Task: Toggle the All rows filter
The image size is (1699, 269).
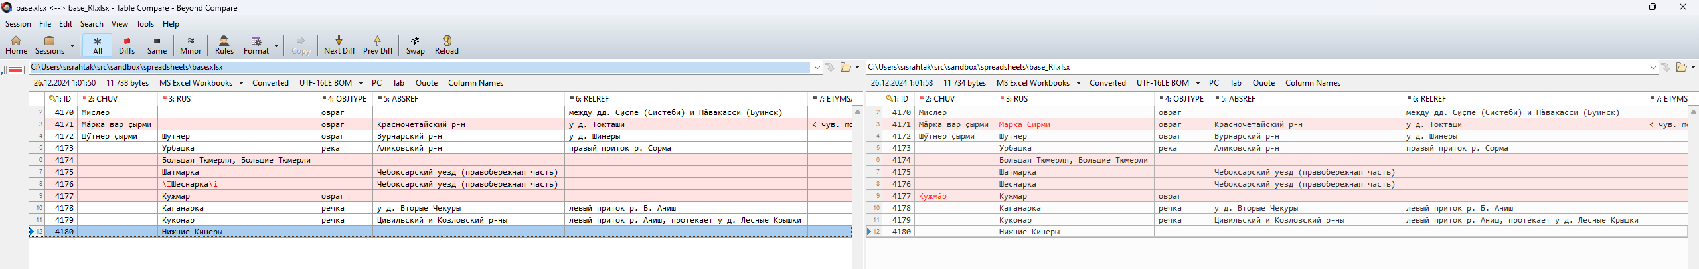Action: (97, 45)
